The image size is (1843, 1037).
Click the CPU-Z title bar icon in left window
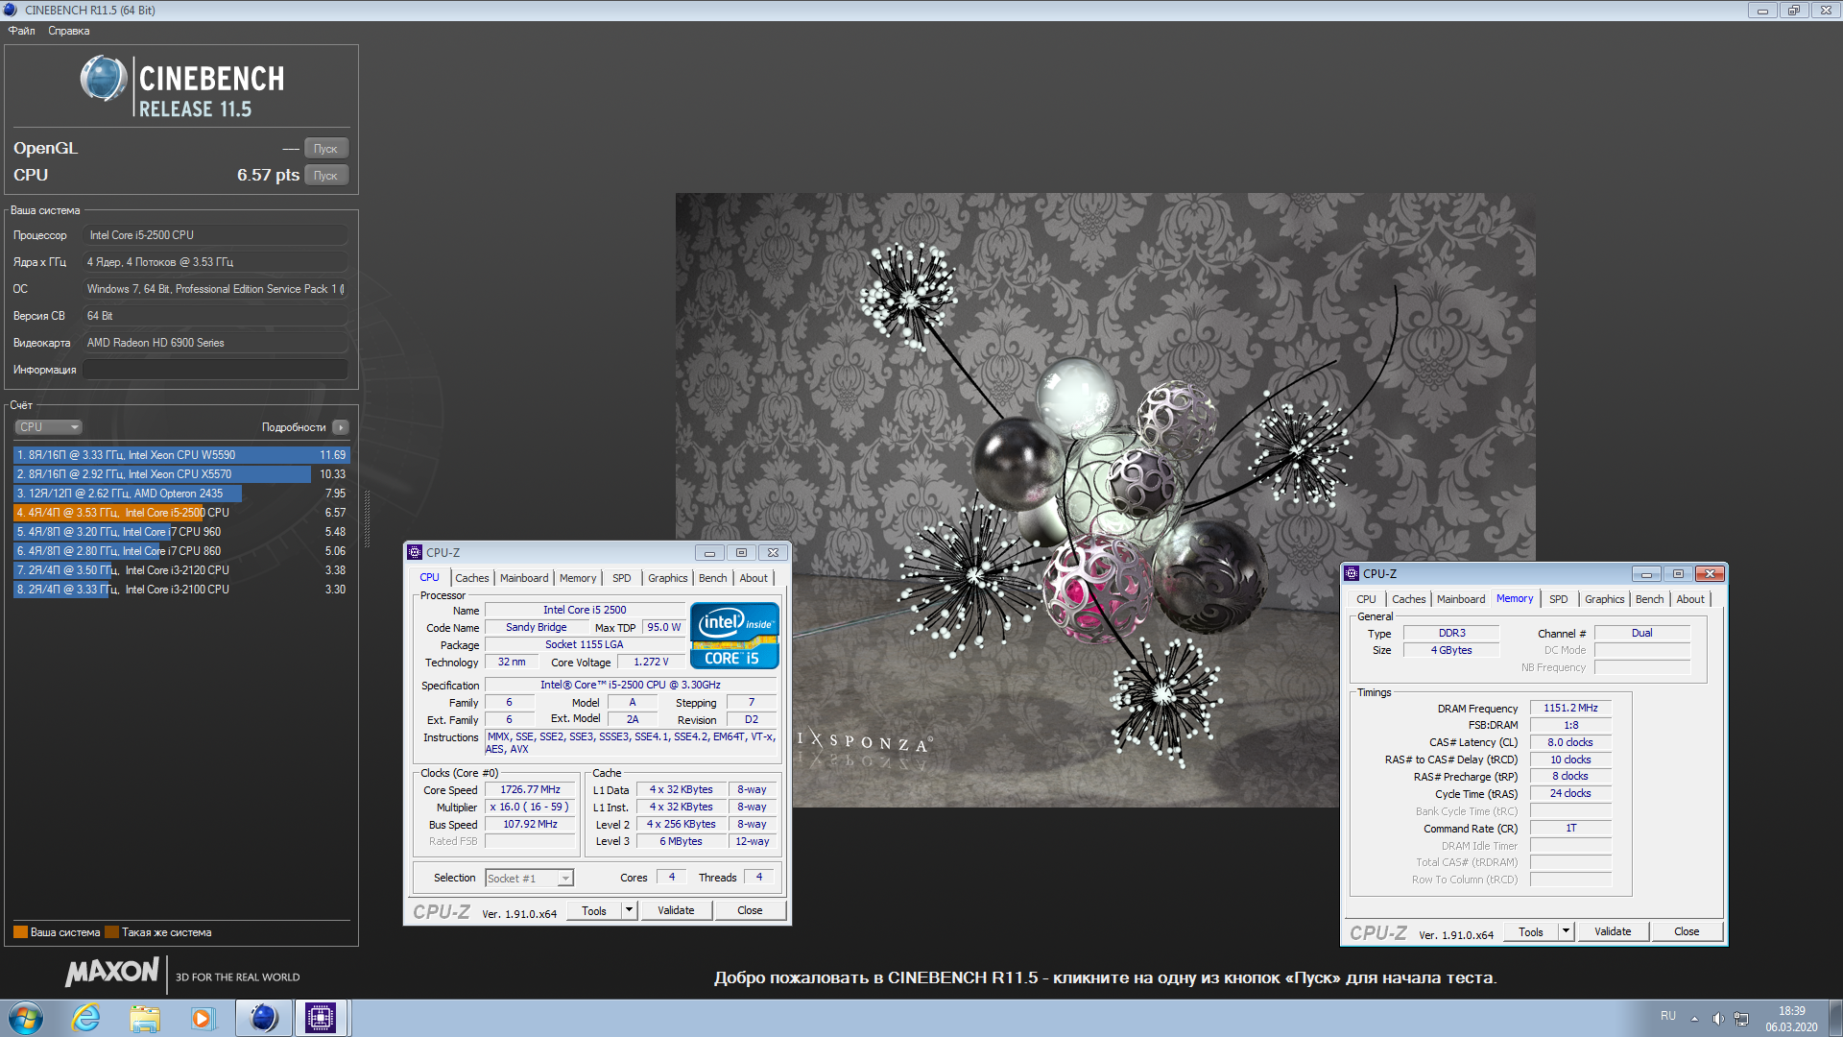pyautogui.click(x=415, y=552)
